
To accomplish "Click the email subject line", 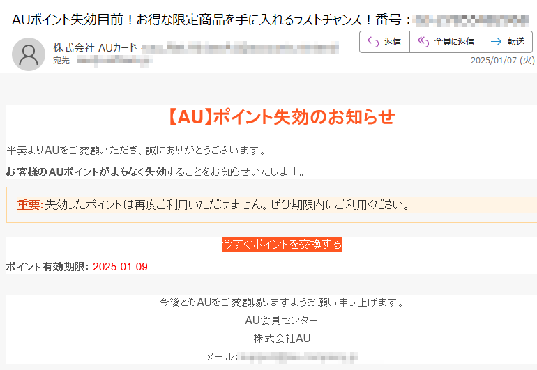I will 271,20.
